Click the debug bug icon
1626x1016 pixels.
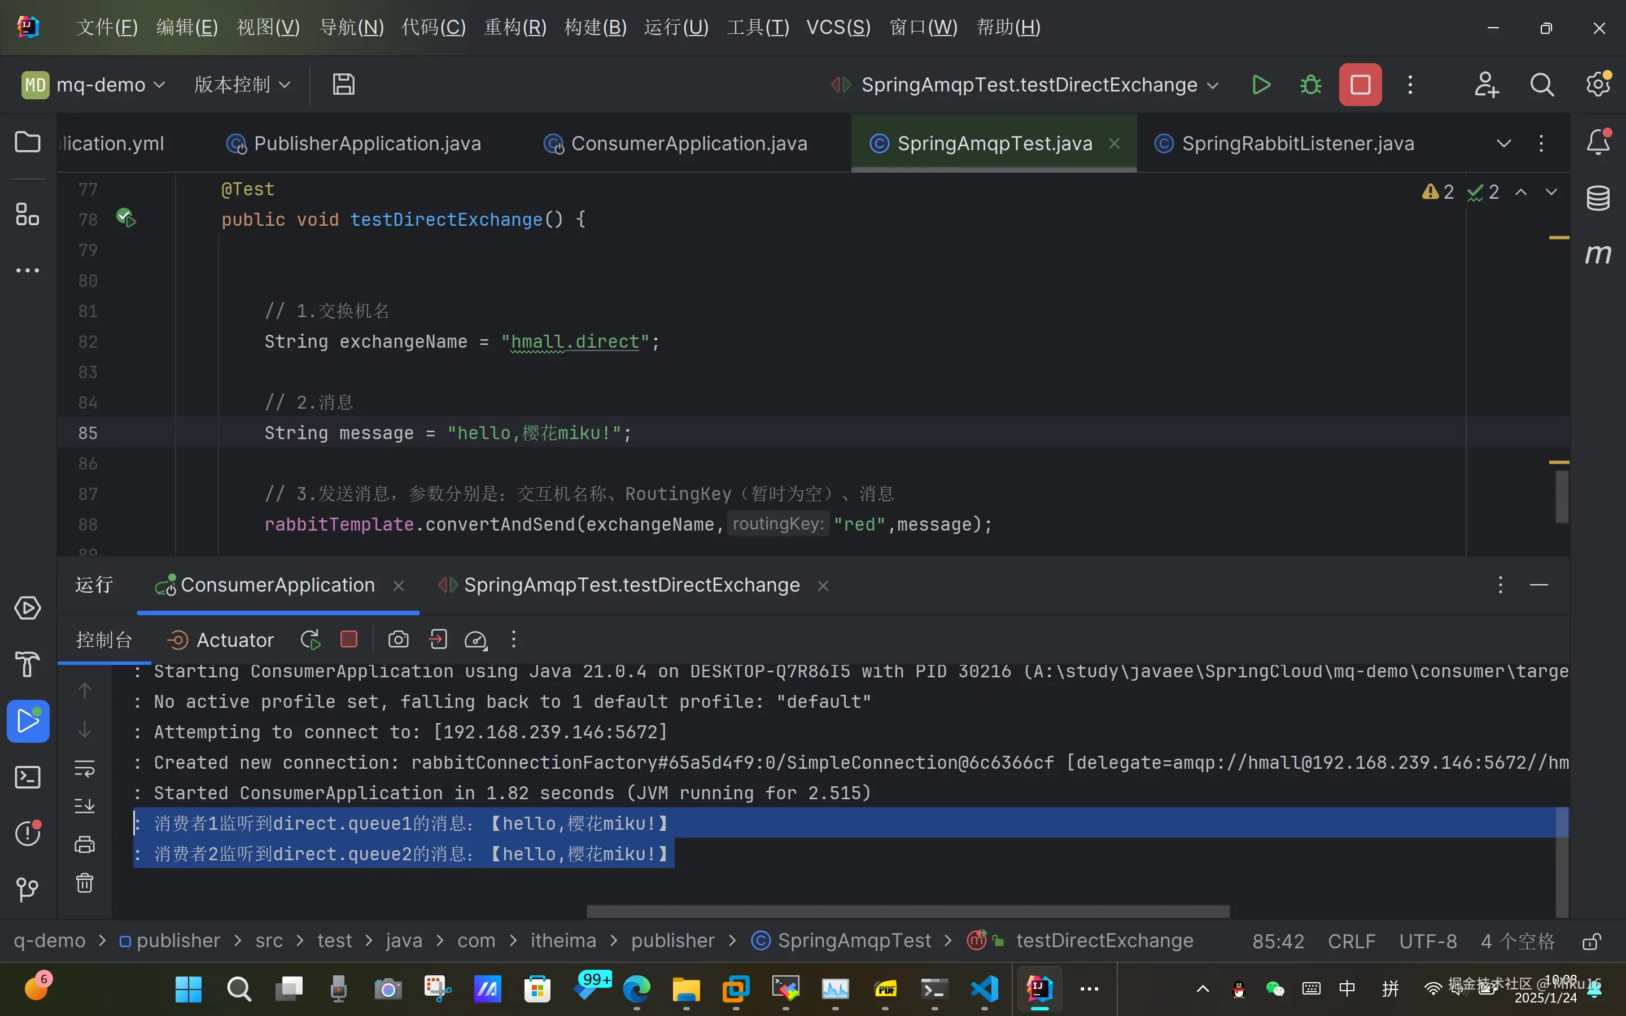pos(1310,85)
